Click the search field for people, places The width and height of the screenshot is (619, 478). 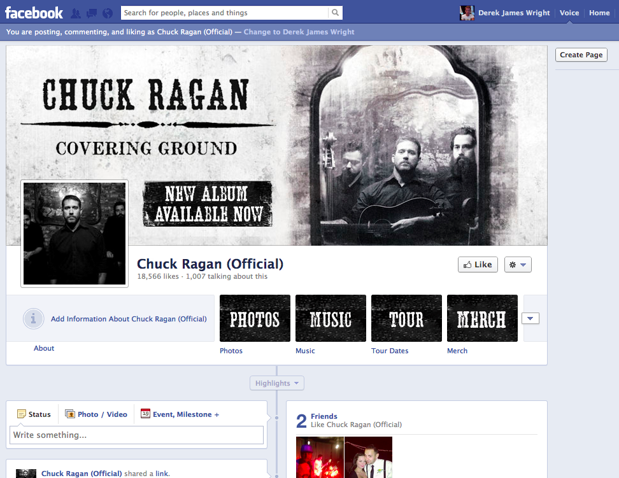pyautogui.click(x=224, y=13)
